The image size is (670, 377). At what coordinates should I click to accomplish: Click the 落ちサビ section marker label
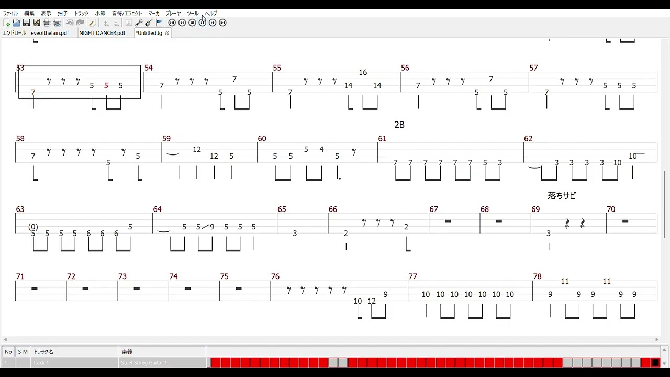562,195
